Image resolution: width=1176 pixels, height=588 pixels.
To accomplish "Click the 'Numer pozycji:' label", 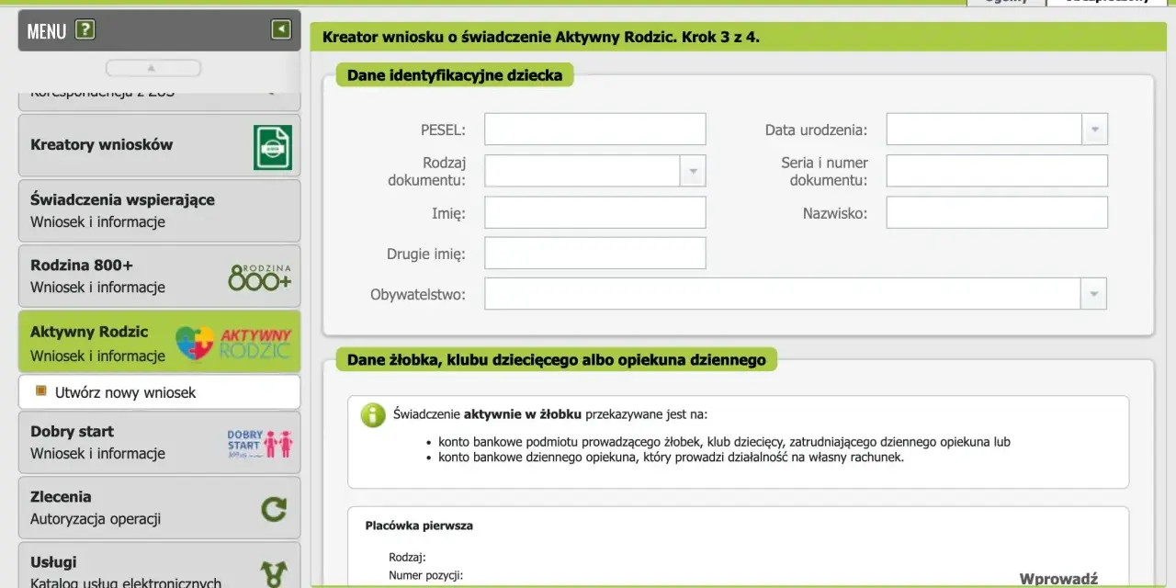I will [x=425, y=576].
